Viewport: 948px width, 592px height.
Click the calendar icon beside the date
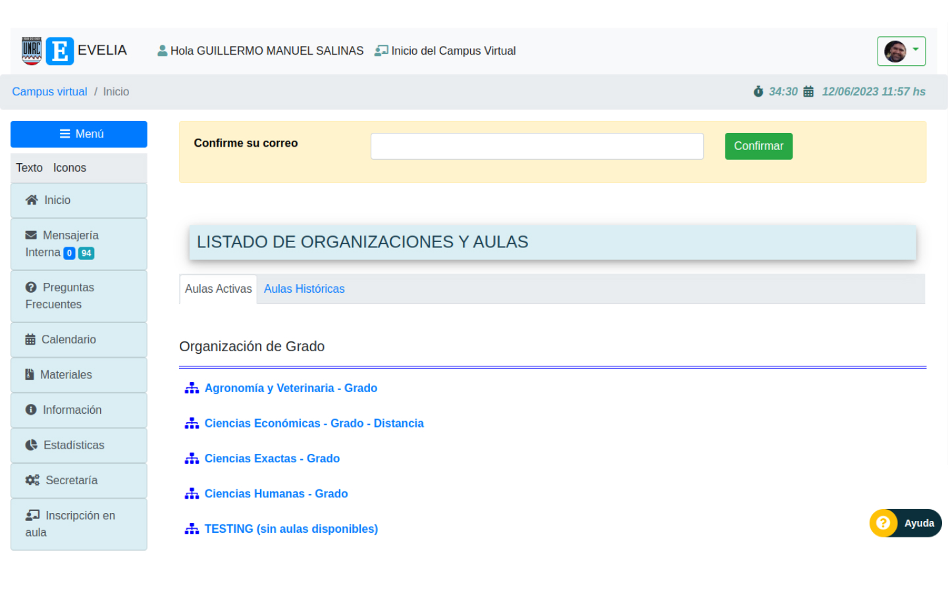[808, 91]
